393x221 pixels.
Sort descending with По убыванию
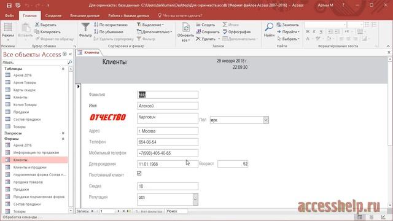108,32
